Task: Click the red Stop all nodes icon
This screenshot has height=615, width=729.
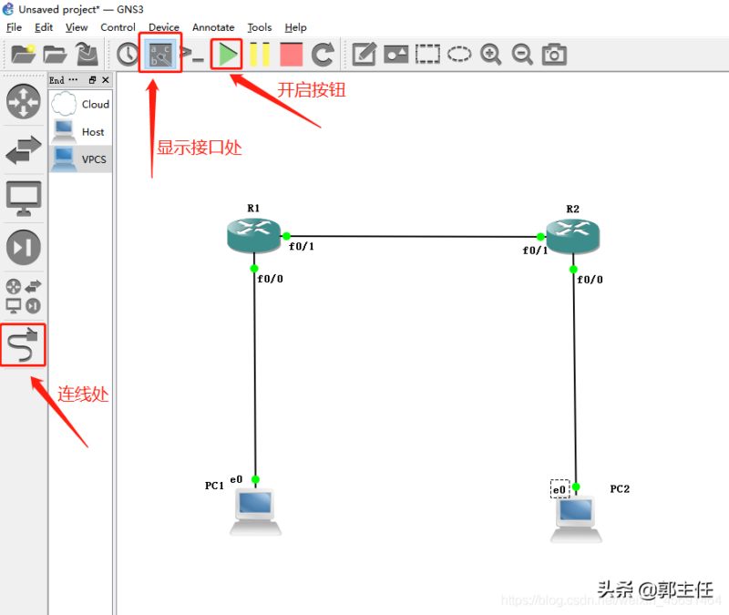Action: point(291,55)
